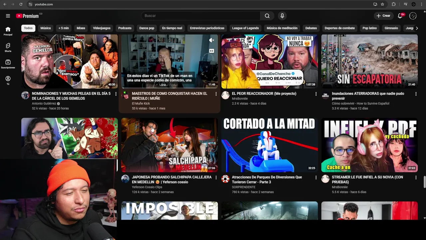Reload the page in the browser
This screenshot has width=426, height=240.
coord(21,4)
